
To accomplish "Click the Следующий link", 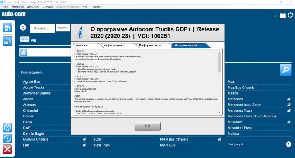I will pos(235,144).
